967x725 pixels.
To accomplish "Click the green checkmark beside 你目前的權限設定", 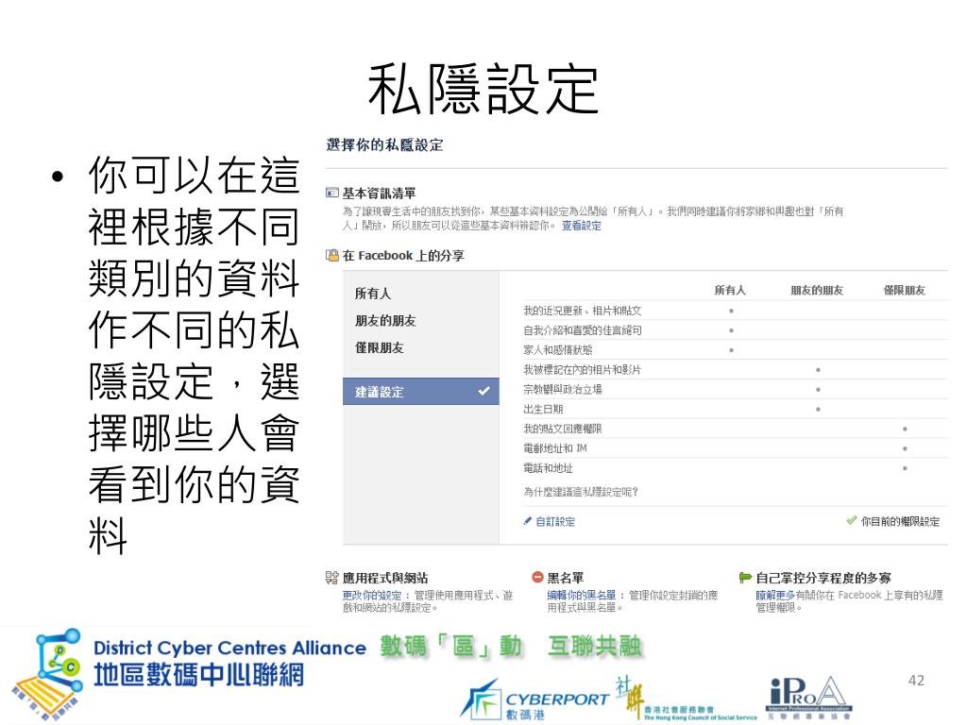I will (852, 520).
